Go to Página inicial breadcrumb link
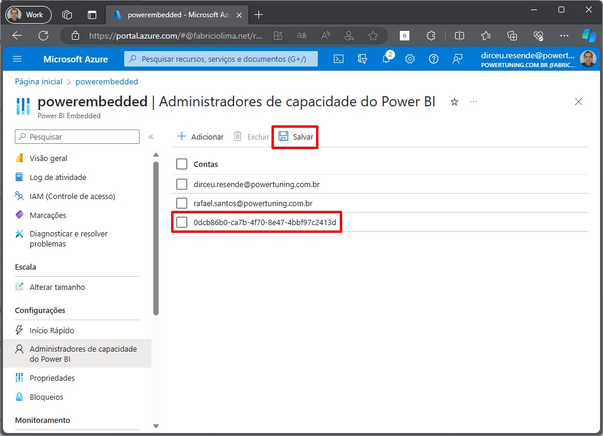 tap(39, 81)
